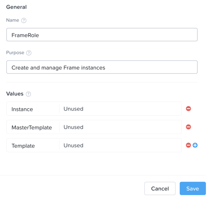Remove the MasterTemplate value row
211x201 pixels.
click(x=189, y=127)
